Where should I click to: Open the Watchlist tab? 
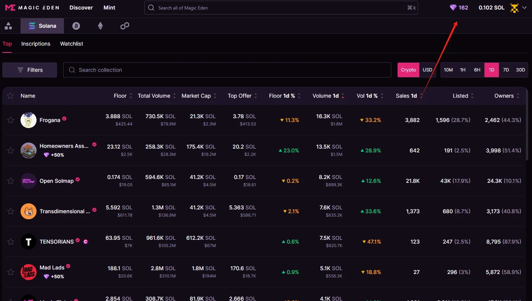tap(72, 44)
